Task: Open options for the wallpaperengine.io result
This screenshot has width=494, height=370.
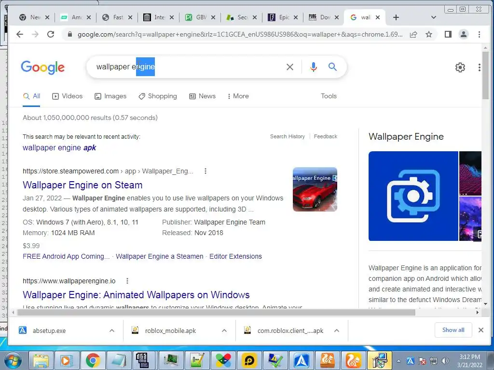Action: click(x=127, y=281)
